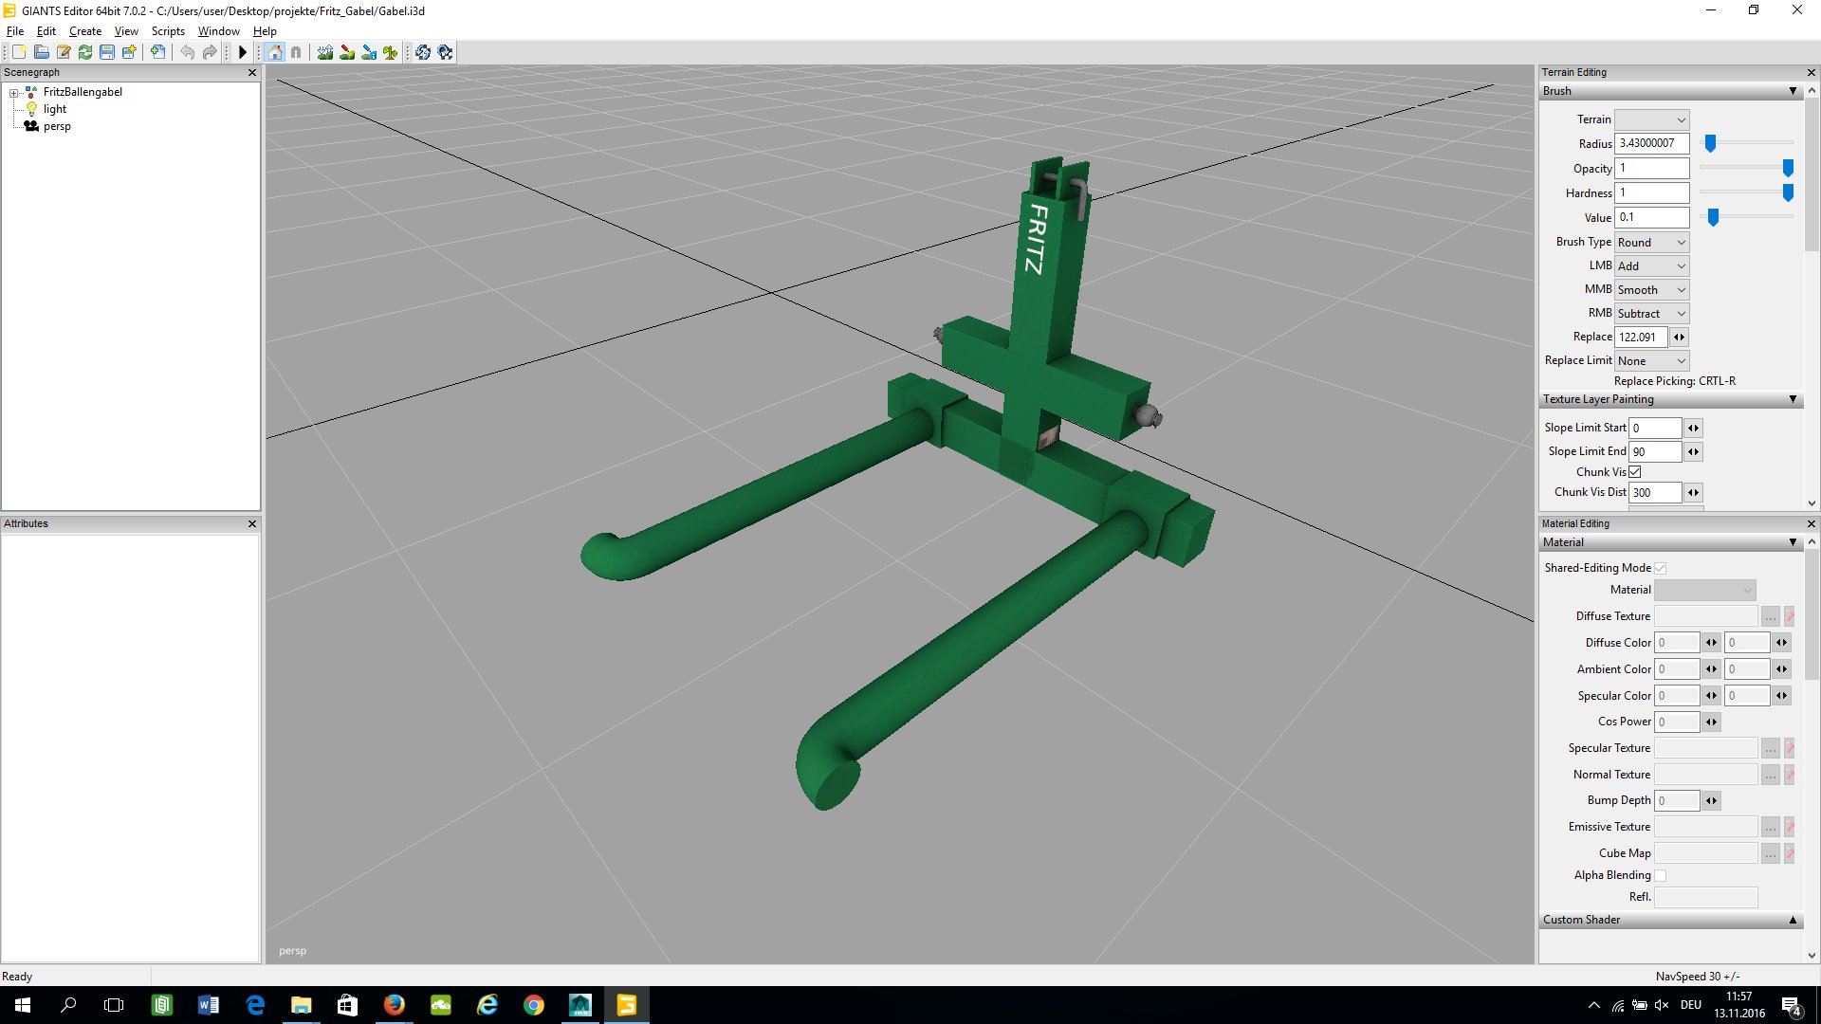This screenshot has width=1821, height=1024.
Task: Click the Save floppy disk icon
Action: pyautogui.click(x=107, y=52)
